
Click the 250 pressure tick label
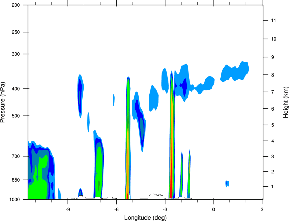(x=16, y=32)
